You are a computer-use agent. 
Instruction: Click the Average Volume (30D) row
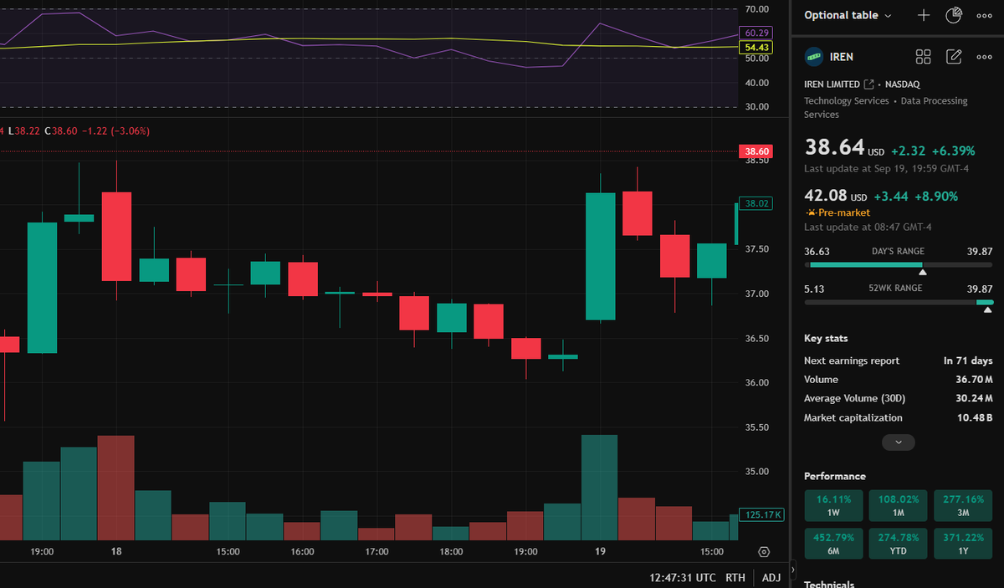[x=899, y=398]
